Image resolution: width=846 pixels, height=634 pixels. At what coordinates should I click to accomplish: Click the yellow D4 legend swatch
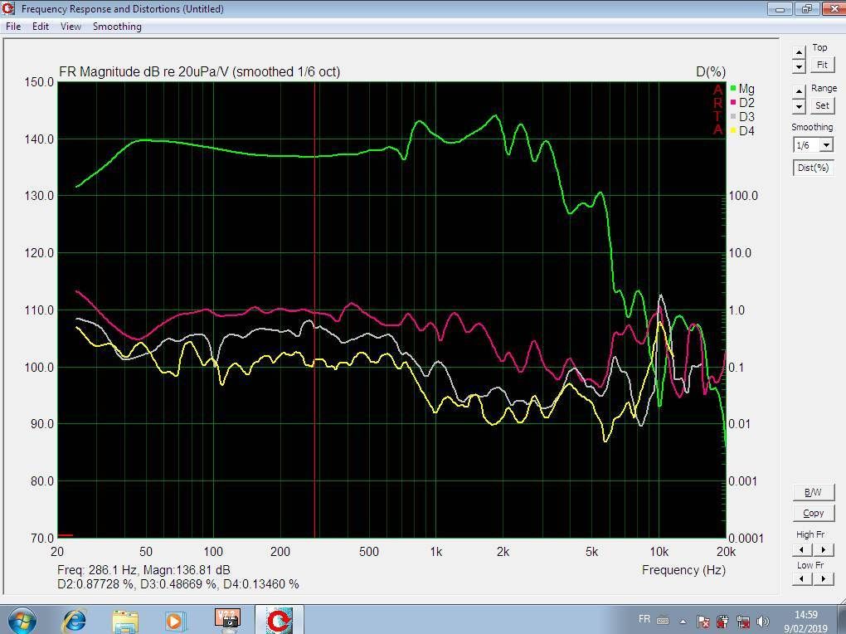tap(733, 130)
